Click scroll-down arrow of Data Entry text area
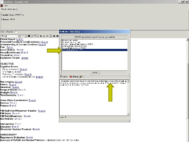This screenshot has height=142, width=189. click(128, 114)
